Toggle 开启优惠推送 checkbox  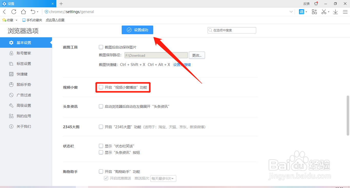click(106, 178)
